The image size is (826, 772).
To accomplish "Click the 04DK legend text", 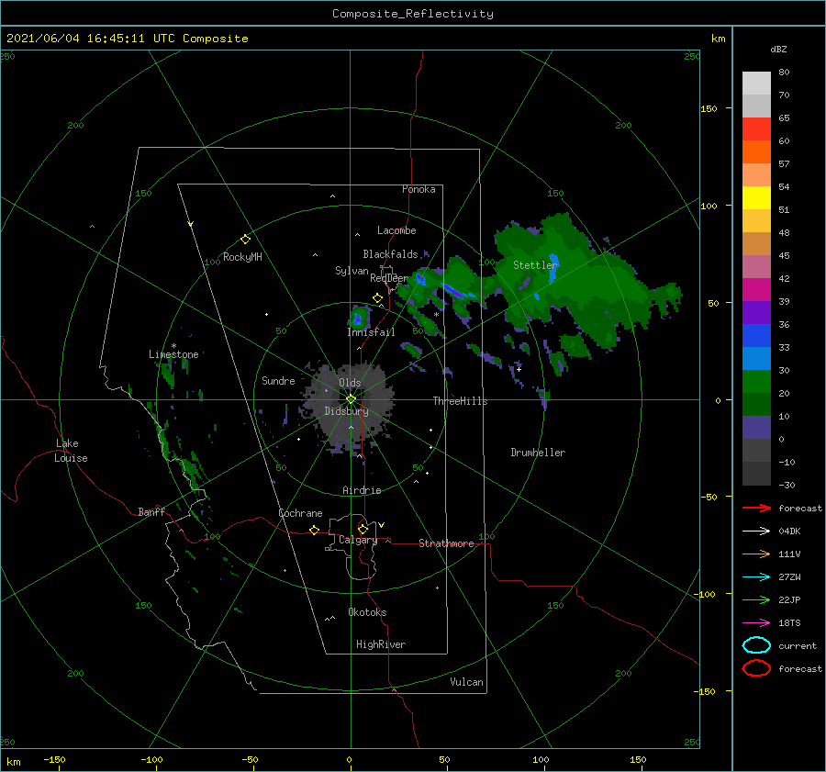I will coord(789,531).
